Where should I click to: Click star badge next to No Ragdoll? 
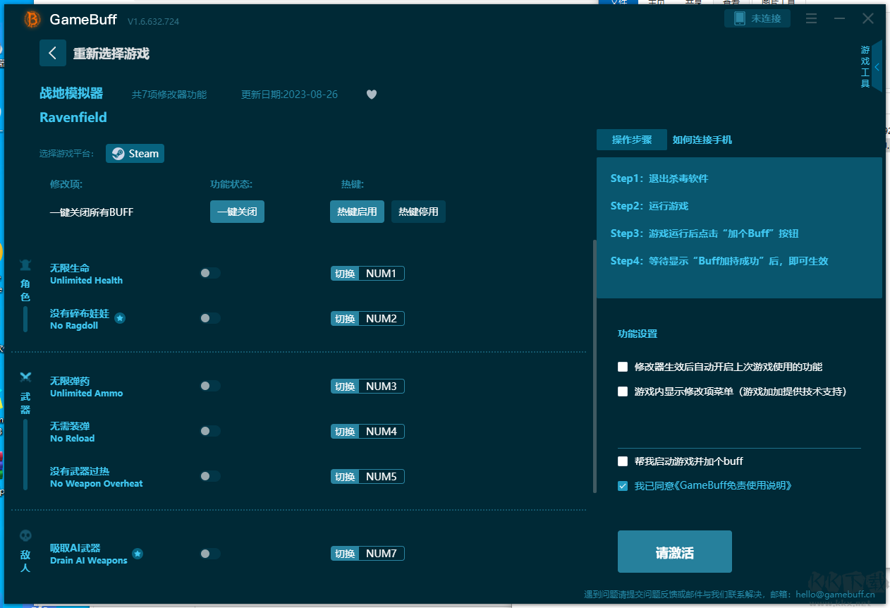pyautogui.click(x=120, y=318)
